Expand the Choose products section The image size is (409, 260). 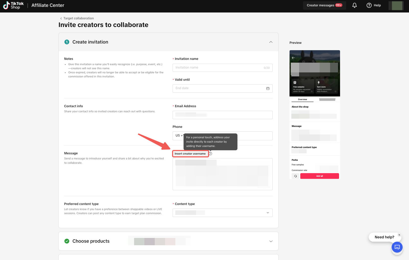pyautogui.click(x=271, y=241)
